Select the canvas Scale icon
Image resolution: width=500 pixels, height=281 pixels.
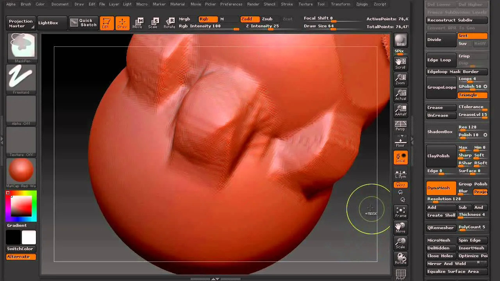[400, 243]
